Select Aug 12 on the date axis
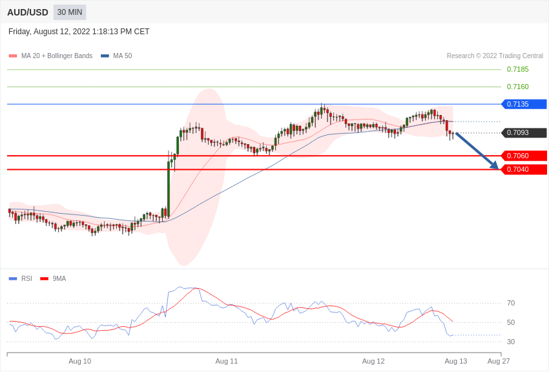549x372 pixels. (373, 361)
